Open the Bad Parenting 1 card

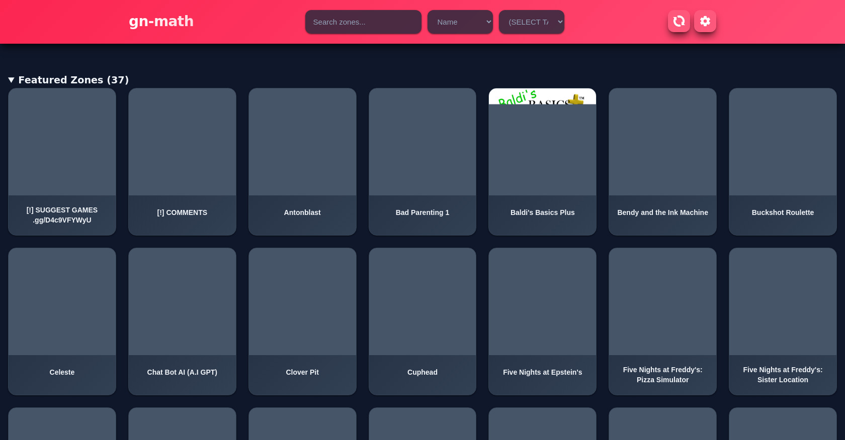point(422,162)
